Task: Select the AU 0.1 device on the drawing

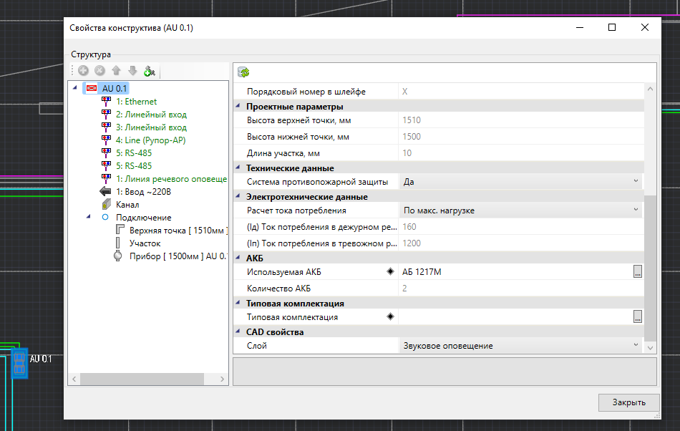Action: pyautogui.click(x=19, y=362)
